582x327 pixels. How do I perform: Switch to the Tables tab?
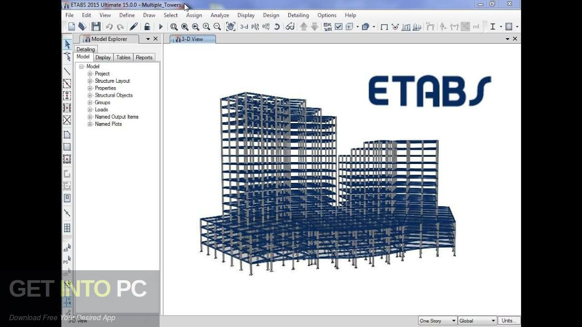tap(123, 57)
